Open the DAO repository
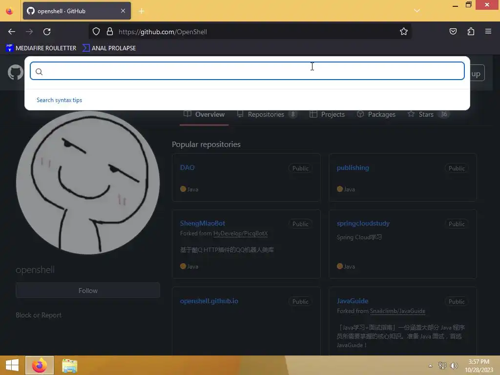This screenshot has height=375, width=500. 187,168
